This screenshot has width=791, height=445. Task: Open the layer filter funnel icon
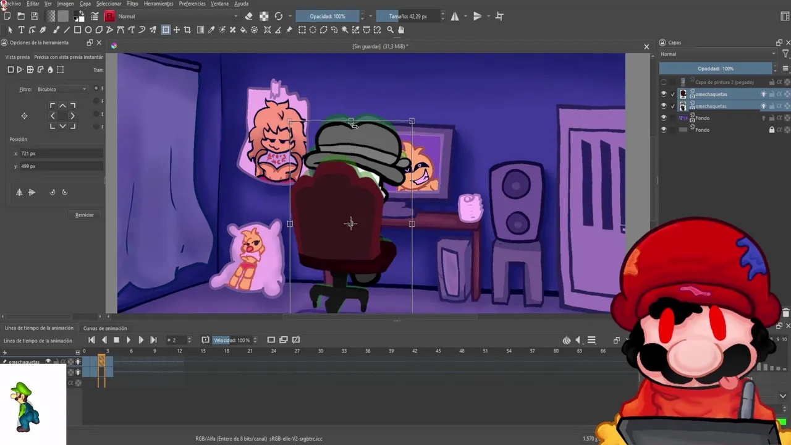(x=785, y=54)
